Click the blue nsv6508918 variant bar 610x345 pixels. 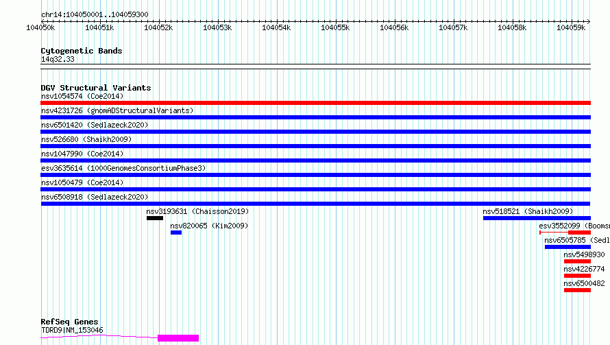315,204
